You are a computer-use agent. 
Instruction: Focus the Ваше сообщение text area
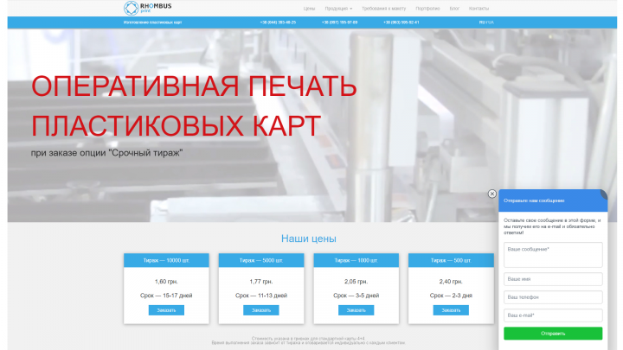[x=553, y=255]
